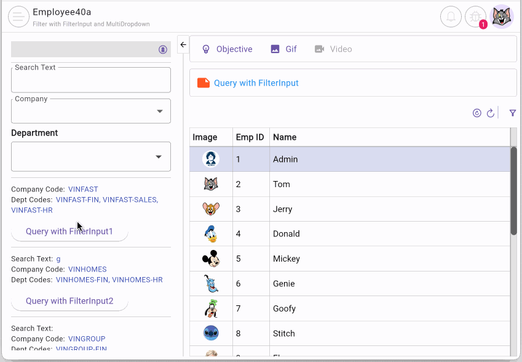Viewport: 522px width, 362px height.
Task: Click the Search Text input field
Action: click(x=90, y=81)
